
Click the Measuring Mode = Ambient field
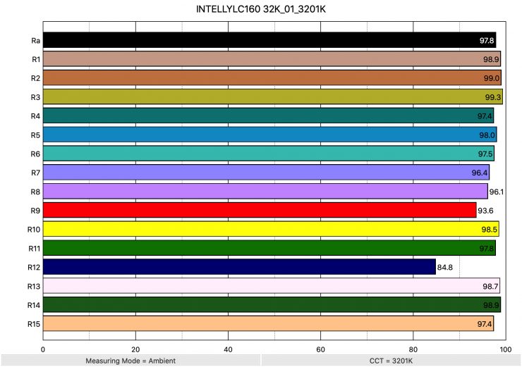click(130, 361)
